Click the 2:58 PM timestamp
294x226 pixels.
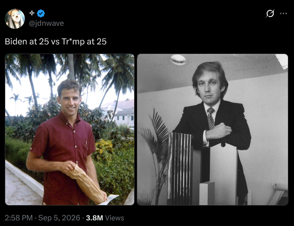[19, 218]
